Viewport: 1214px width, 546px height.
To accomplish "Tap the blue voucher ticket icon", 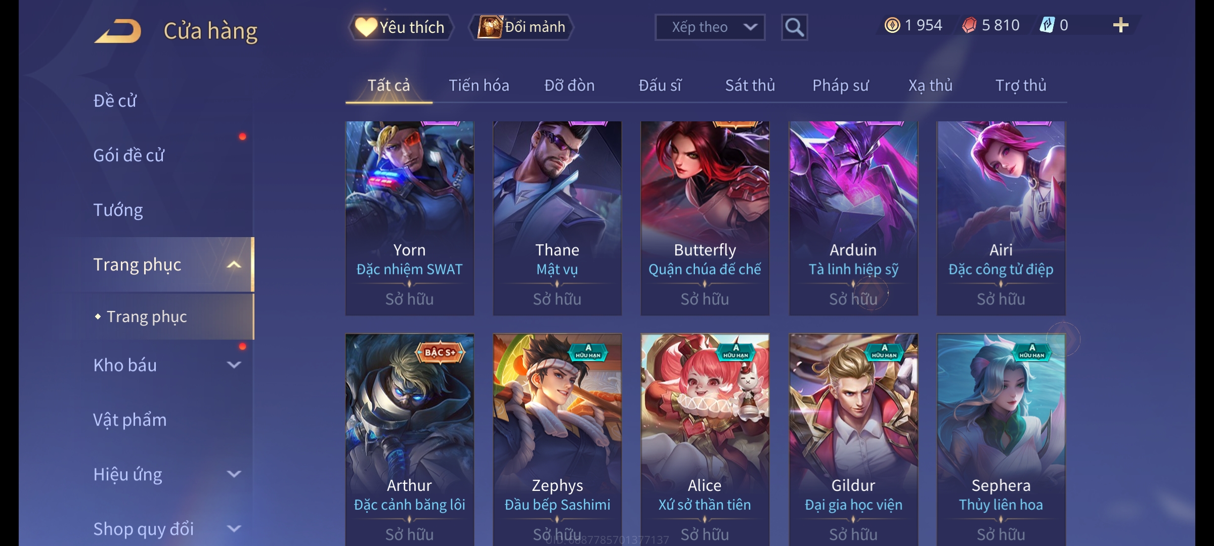I will click(x=1047, y=25).
